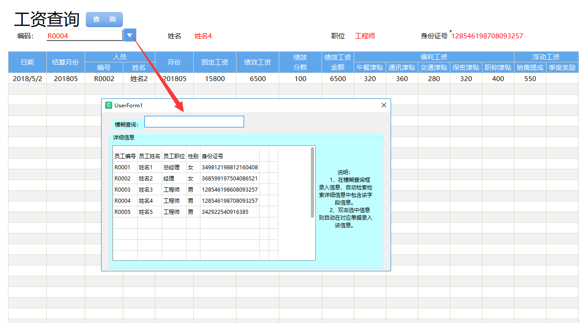
Task: Click the 绩效工资 column header
Action: (x=258, y=62)
